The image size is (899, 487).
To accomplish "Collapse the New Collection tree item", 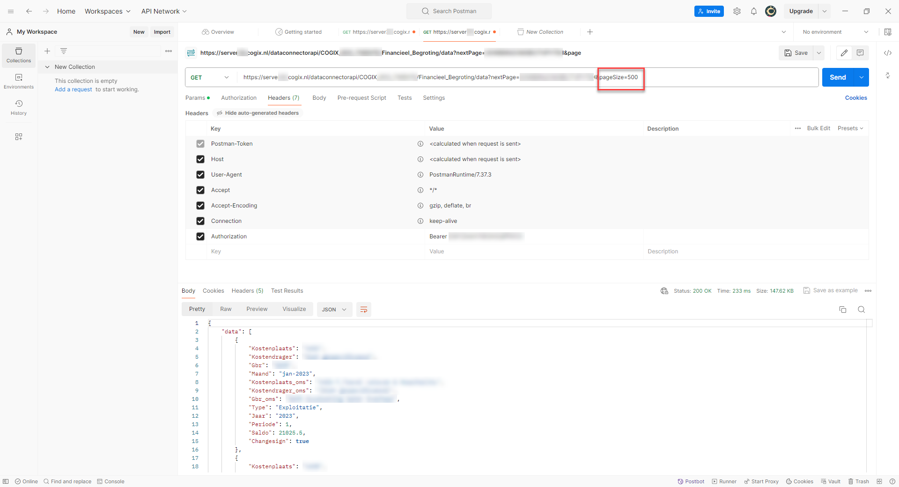I will (47, 67).
